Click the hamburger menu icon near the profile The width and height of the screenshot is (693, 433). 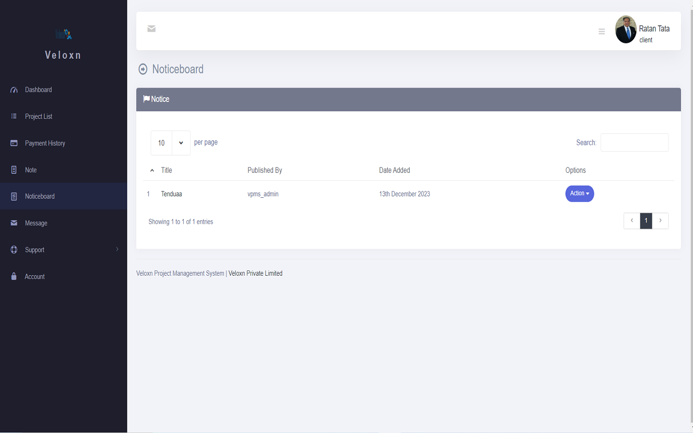[602, 31]
